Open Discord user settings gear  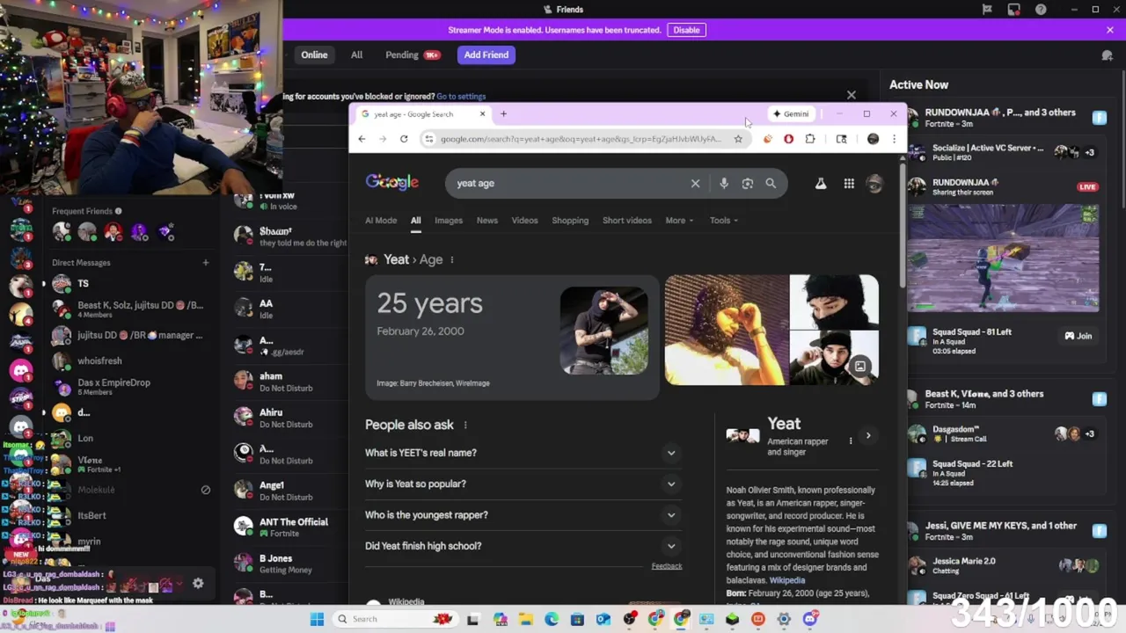pyautogui.click(x=198, y=583)
